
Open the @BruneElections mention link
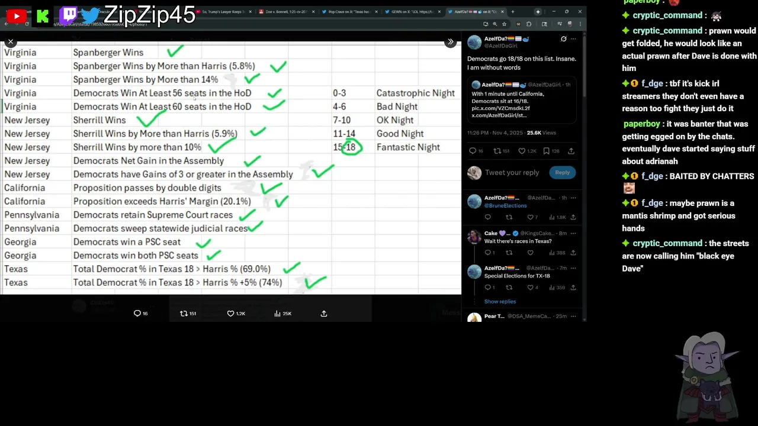505,205
